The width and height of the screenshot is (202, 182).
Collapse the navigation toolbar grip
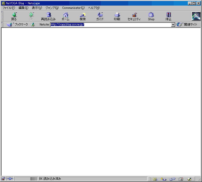[2, 16]
